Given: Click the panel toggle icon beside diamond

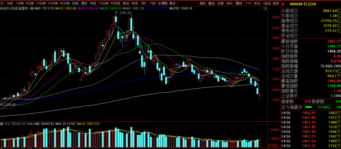Looking at the screenshot, I should (x=265, y=9).
